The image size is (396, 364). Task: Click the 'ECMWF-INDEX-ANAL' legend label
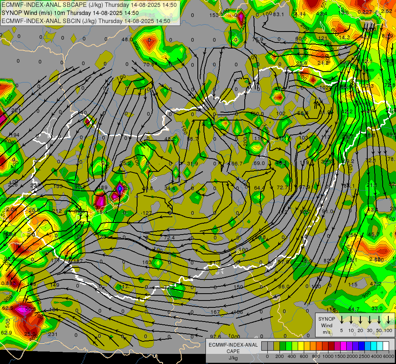(x=233, y=345)
